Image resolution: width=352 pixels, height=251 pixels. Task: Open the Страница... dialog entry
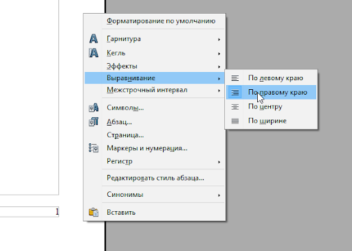155,135
